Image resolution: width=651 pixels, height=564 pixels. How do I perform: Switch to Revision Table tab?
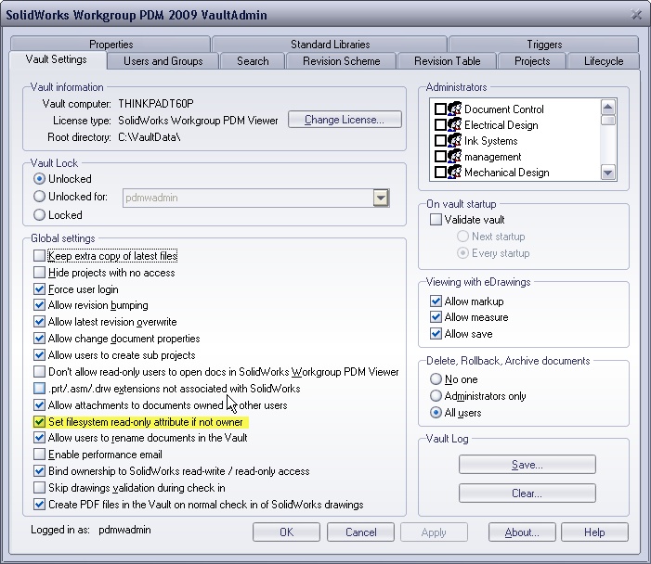click(447, 61)
